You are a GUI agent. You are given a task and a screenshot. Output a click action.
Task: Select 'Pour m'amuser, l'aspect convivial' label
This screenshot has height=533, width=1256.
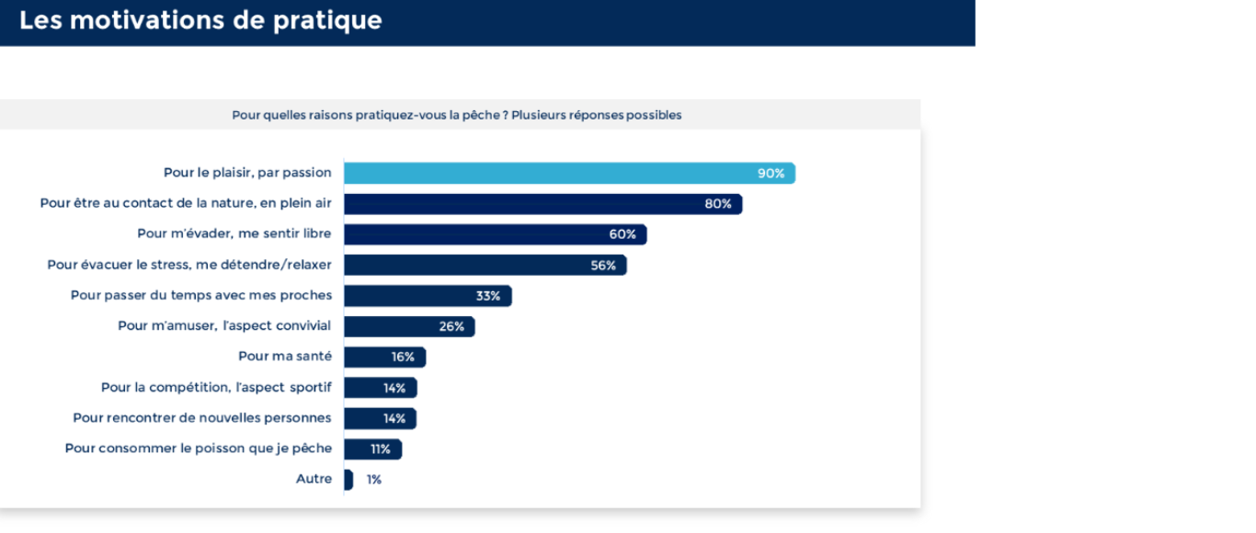click(x=224, y=326)
